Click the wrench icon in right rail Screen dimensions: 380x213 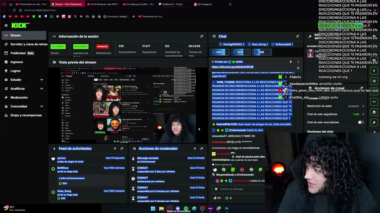pos(374,122)
